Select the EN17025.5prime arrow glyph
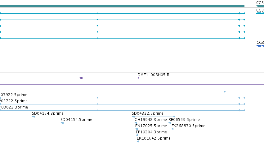Screen dimensions: 264x143 click(136, 129)
